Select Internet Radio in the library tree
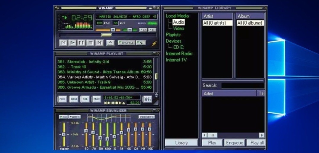The image size is (319, 153). coord(179,54)
